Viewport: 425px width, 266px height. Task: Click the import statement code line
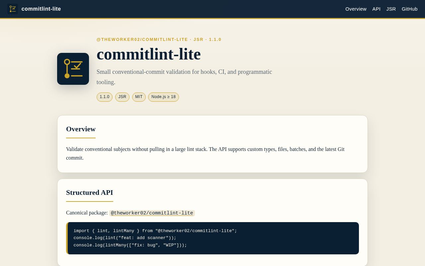tap(155, 231)
